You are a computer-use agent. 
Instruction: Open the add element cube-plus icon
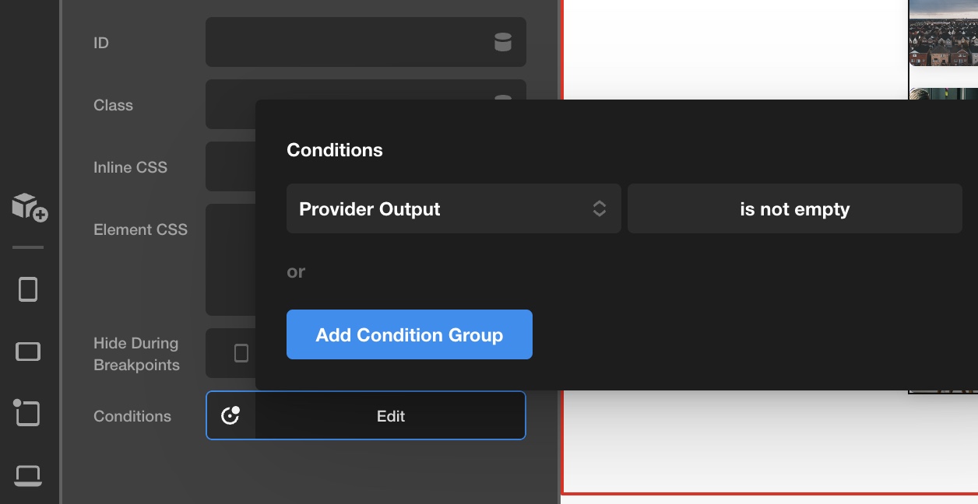30,207
